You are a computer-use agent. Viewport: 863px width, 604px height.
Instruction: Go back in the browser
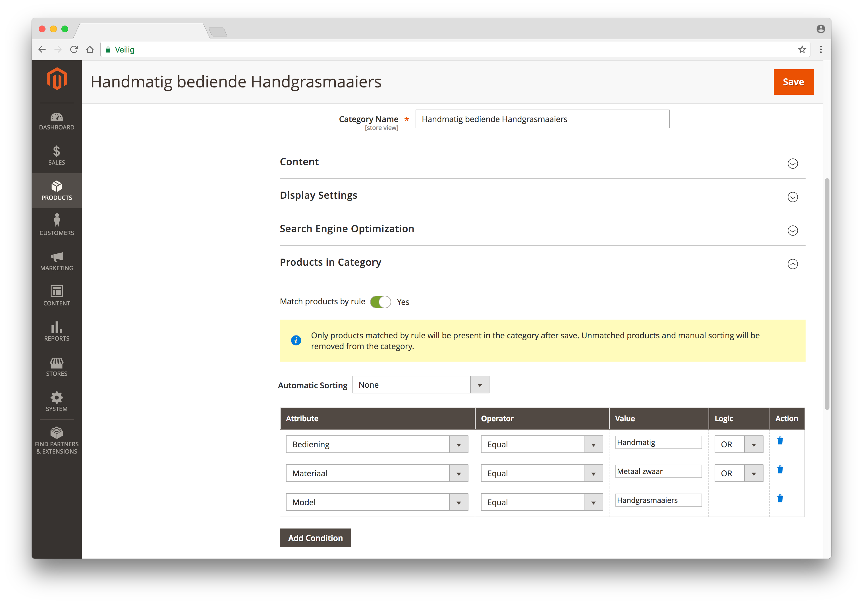click(x=42, y=50)
